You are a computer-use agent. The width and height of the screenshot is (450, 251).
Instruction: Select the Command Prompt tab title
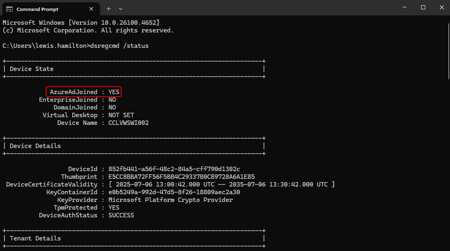[x=37, y=9]
